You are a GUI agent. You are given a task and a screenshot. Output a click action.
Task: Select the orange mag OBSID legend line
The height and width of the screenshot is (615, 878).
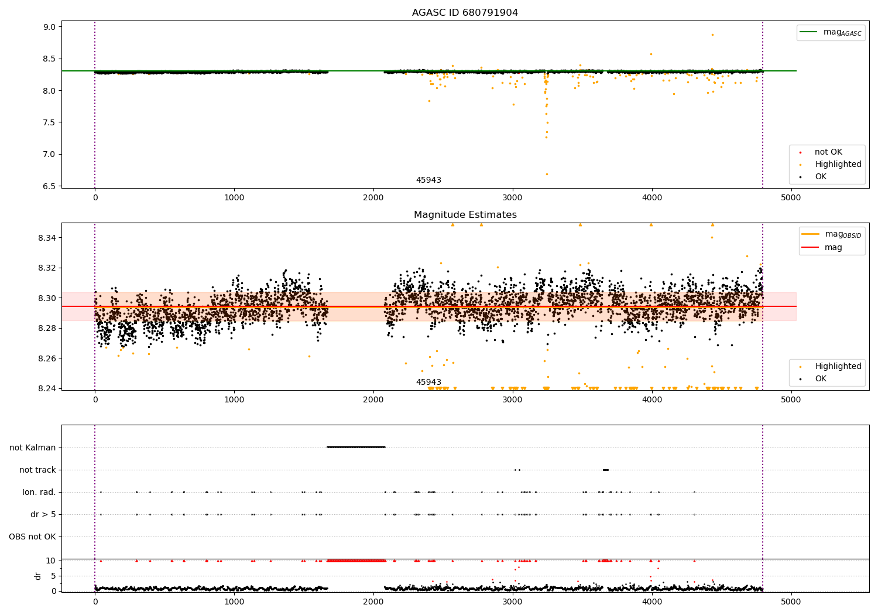(x=810, y=234)
